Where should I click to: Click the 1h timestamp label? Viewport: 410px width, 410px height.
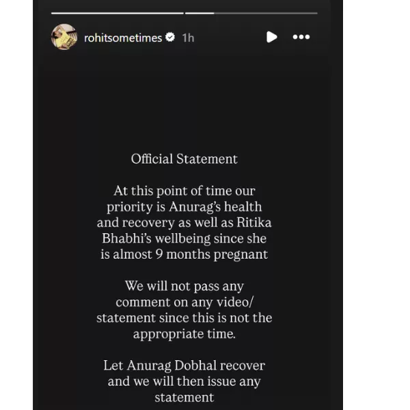click(x=189, y=38)
